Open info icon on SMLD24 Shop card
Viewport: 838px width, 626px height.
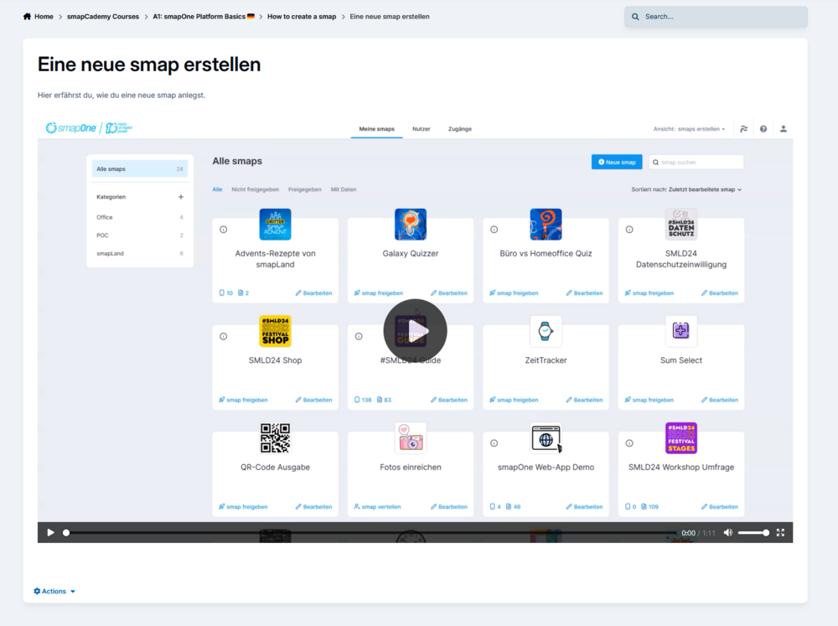pyautogui.click(x=224, y=336)
